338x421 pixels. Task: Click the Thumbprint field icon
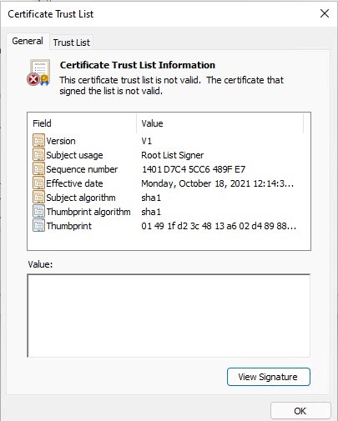tap(38, 225)
